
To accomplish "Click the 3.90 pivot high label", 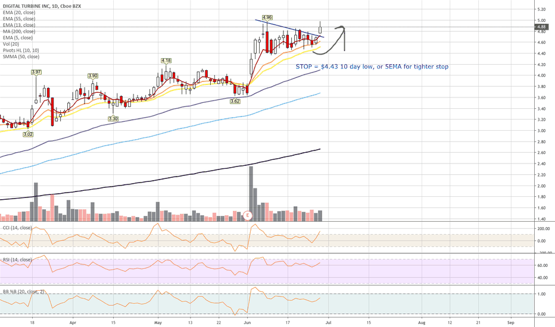I will point(93,76).
